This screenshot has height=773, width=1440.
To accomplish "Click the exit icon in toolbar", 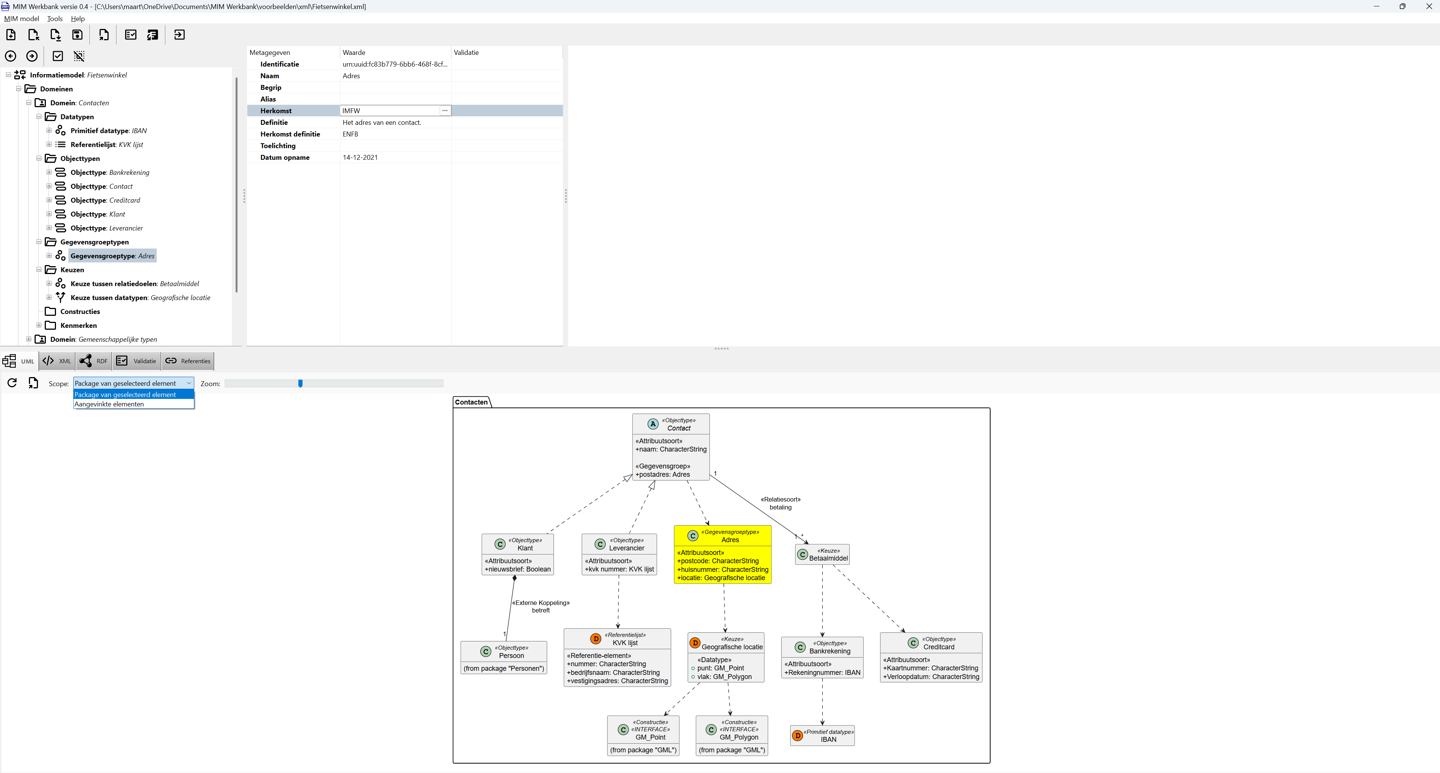I will [x=179, y=35].
